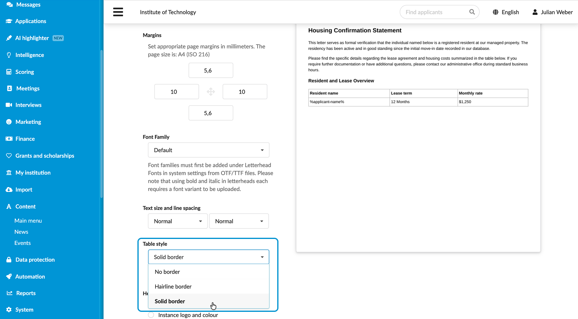
Task: Open the Julian Weber account menu
Action: pyautogui.click(x=553, y=12)
